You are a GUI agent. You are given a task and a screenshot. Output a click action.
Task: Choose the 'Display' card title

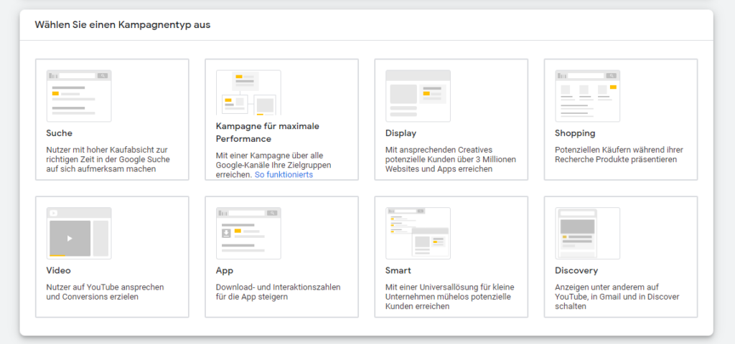(x=401, y=133)
